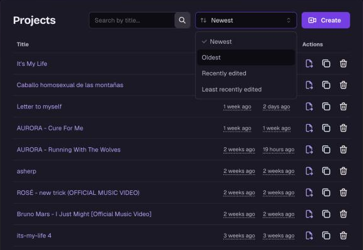
Task: Collapse the Newest sort dropdown
Action: pyautogui.click(x=246, y=21)
